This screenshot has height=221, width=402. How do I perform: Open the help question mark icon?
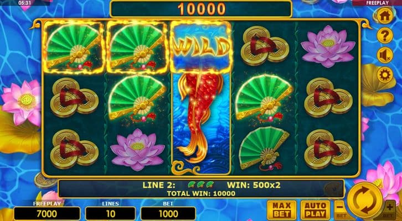pos(385,35)
